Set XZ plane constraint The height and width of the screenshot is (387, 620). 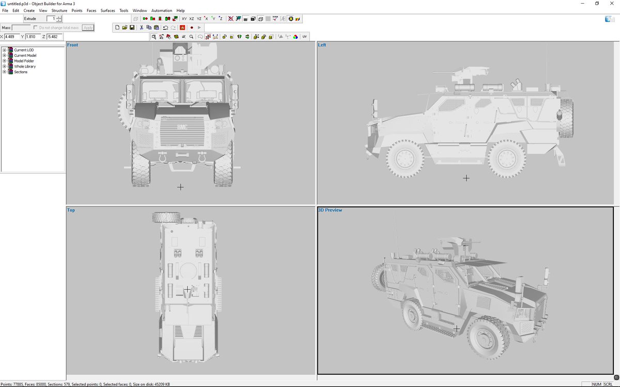(x=192, y=19)
